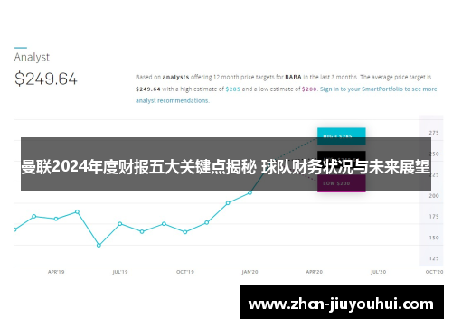Click the 曼联2024年度财报 headline banner
Screen dimensions: 452x327
(226, 164)
